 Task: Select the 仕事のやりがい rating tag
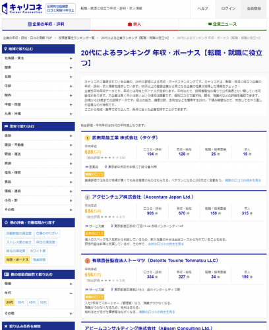tap(47, 234)
